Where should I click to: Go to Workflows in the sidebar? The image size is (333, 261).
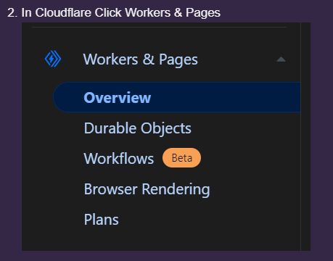[x=119, y=159]
